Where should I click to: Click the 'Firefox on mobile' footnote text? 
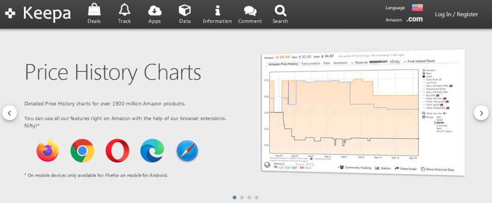[x=124, y=175]
